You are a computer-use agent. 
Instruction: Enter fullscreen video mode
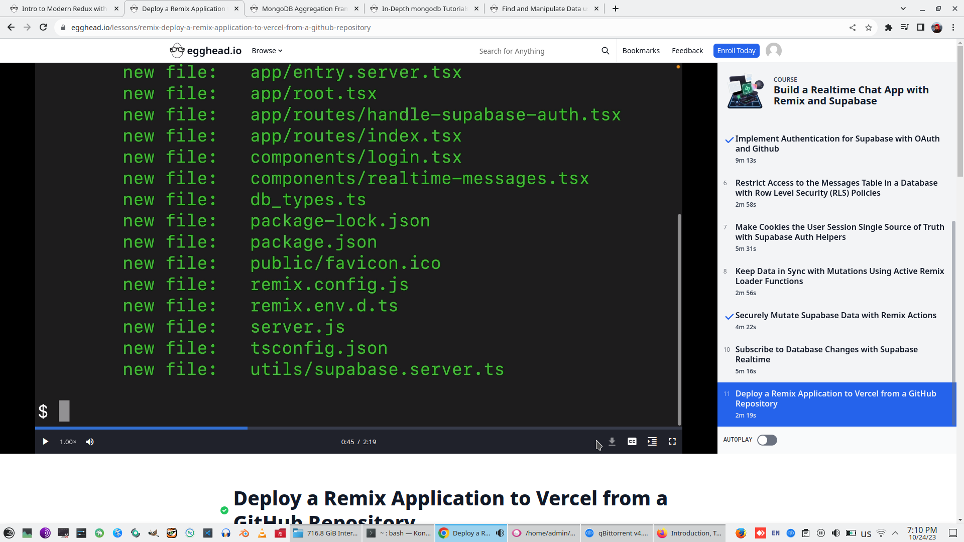(x=672, y=442)
